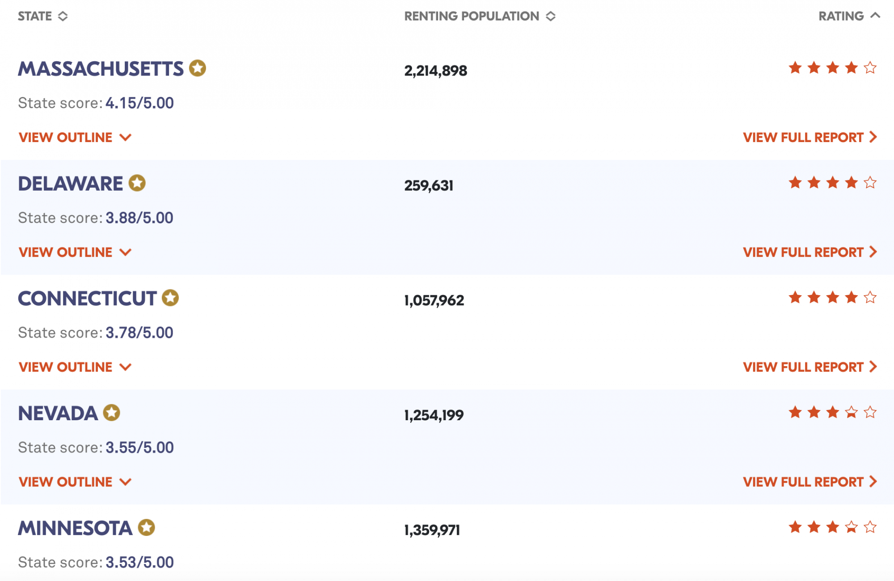The width and height of the screenshot is (894, 581).
Task: Click the gold star badge beside Connecticut
Action: click(x=170, y=298)
